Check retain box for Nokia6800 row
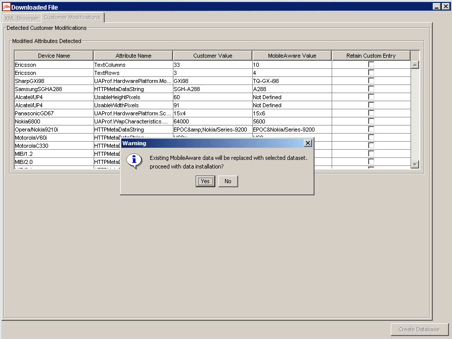452x339 pixels. [371, 121]
